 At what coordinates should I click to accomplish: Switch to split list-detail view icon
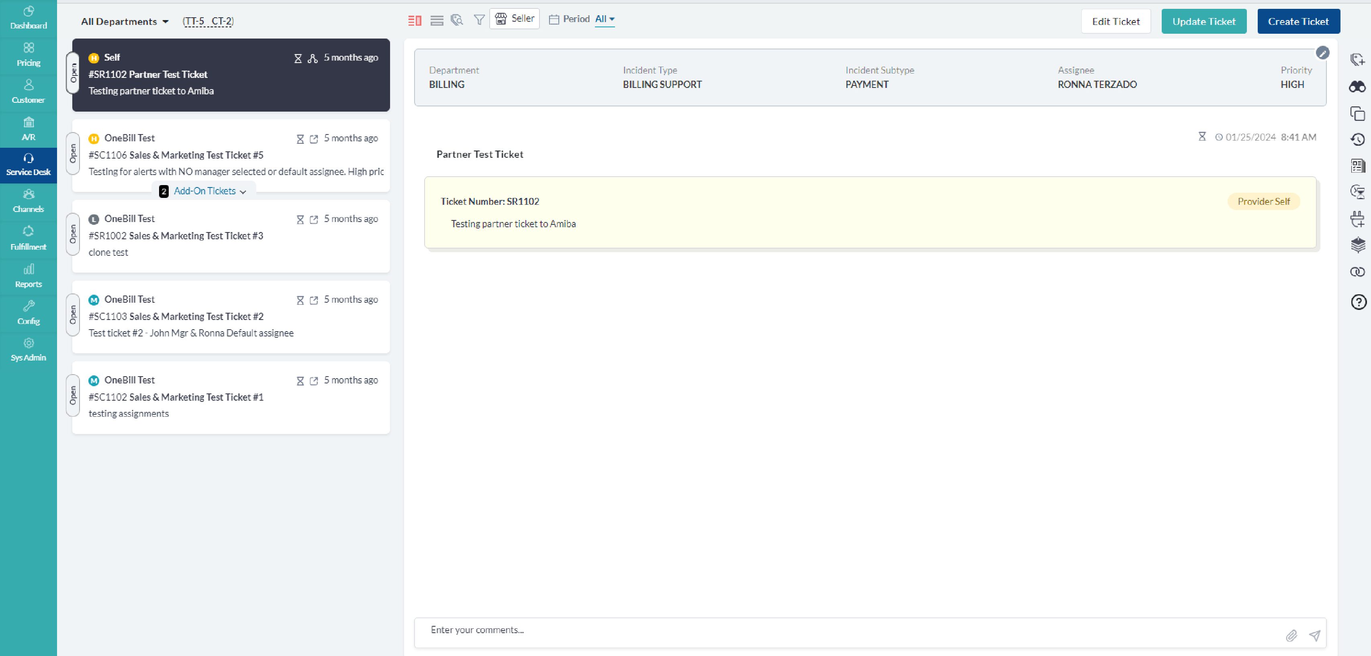(415, 21)
